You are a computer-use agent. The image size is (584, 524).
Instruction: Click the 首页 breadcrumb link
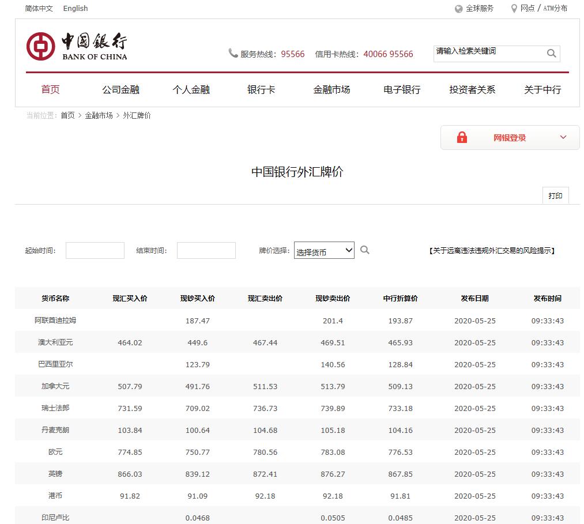[x=67, y=115]
